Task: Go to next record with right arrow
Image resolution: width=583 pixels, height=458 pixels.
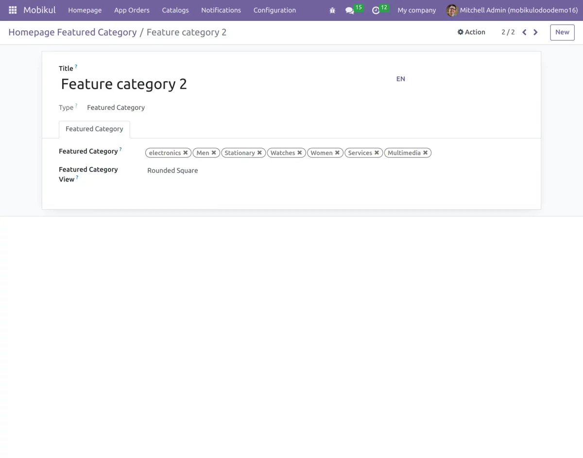Action: coord(535,32)
